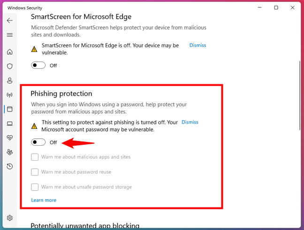Open Device performance & health heart icon
Viewport: 304px width, 230px height.
[10, 138]
